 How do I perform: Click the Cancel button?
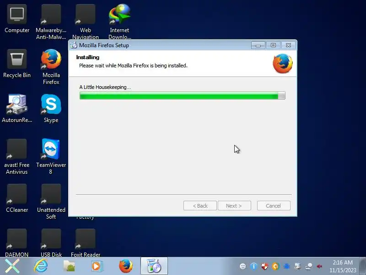tap(274, 206)
